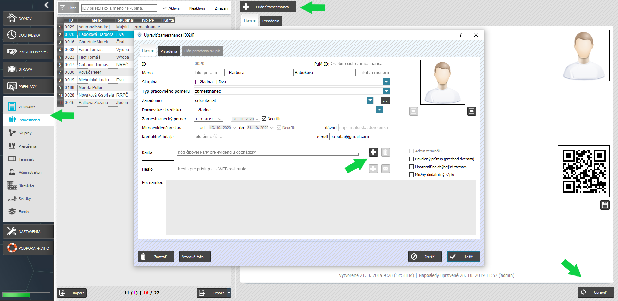
Task: Open NASTAVENIA settings section
Action: pyautogui.click(x=28, y=232)
